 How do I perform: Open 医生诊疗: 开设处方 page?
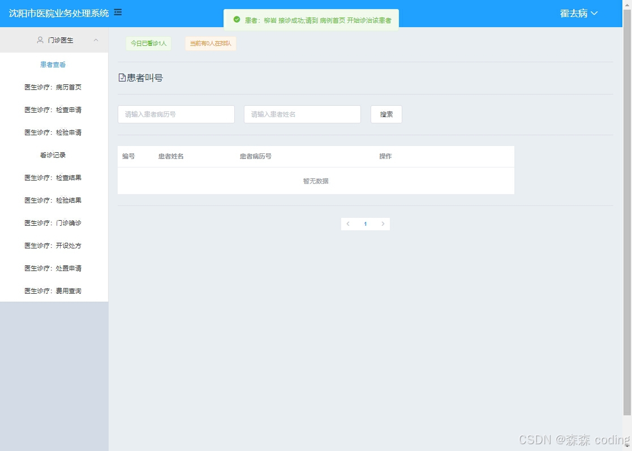point(53,246)
